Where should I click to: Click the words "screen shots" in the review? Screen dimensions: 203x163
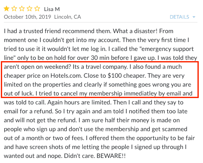(46, 147)
